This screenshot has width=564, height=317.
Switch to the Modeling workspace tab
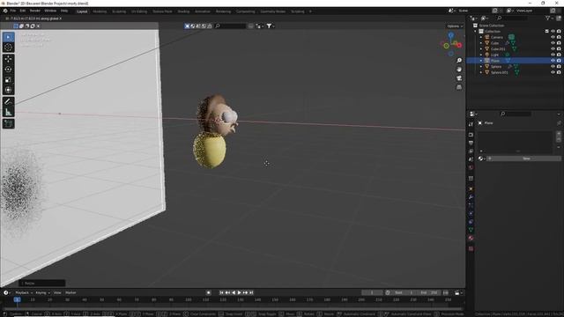tap(100, 11)
